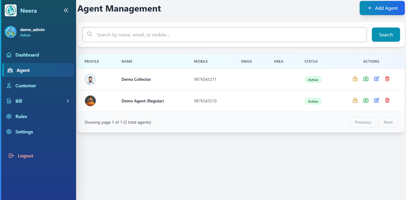Click the edit pencil icon for Demo Collector
The width and height of the screenshot is (406, 200).
[x=377, y=79]
